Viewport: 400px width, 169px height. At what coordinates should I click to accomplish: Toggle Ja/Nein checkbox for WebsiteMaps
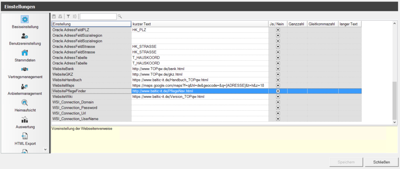(278, 85)
